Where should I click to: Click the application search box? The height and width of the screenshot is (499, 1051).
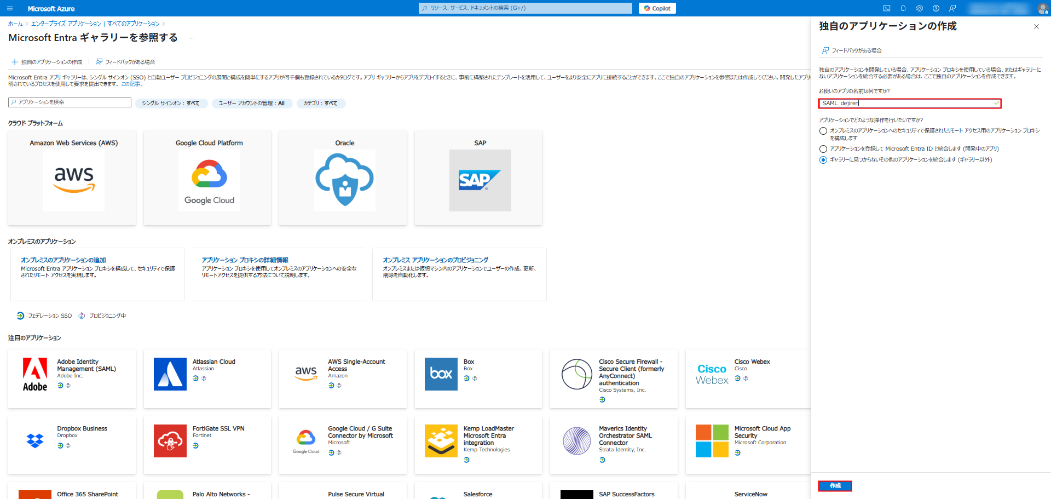pyautogui.click(x=70, y=102)
